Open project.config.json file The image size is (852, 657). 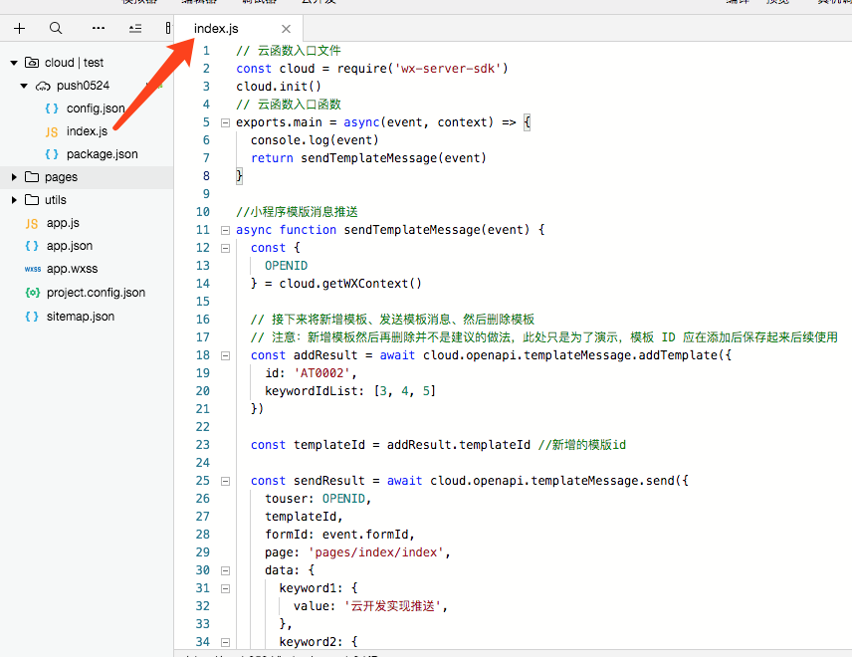(96, 293)
